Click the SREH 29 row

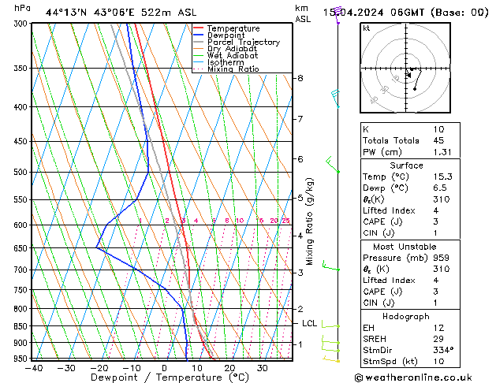[410, 339]
